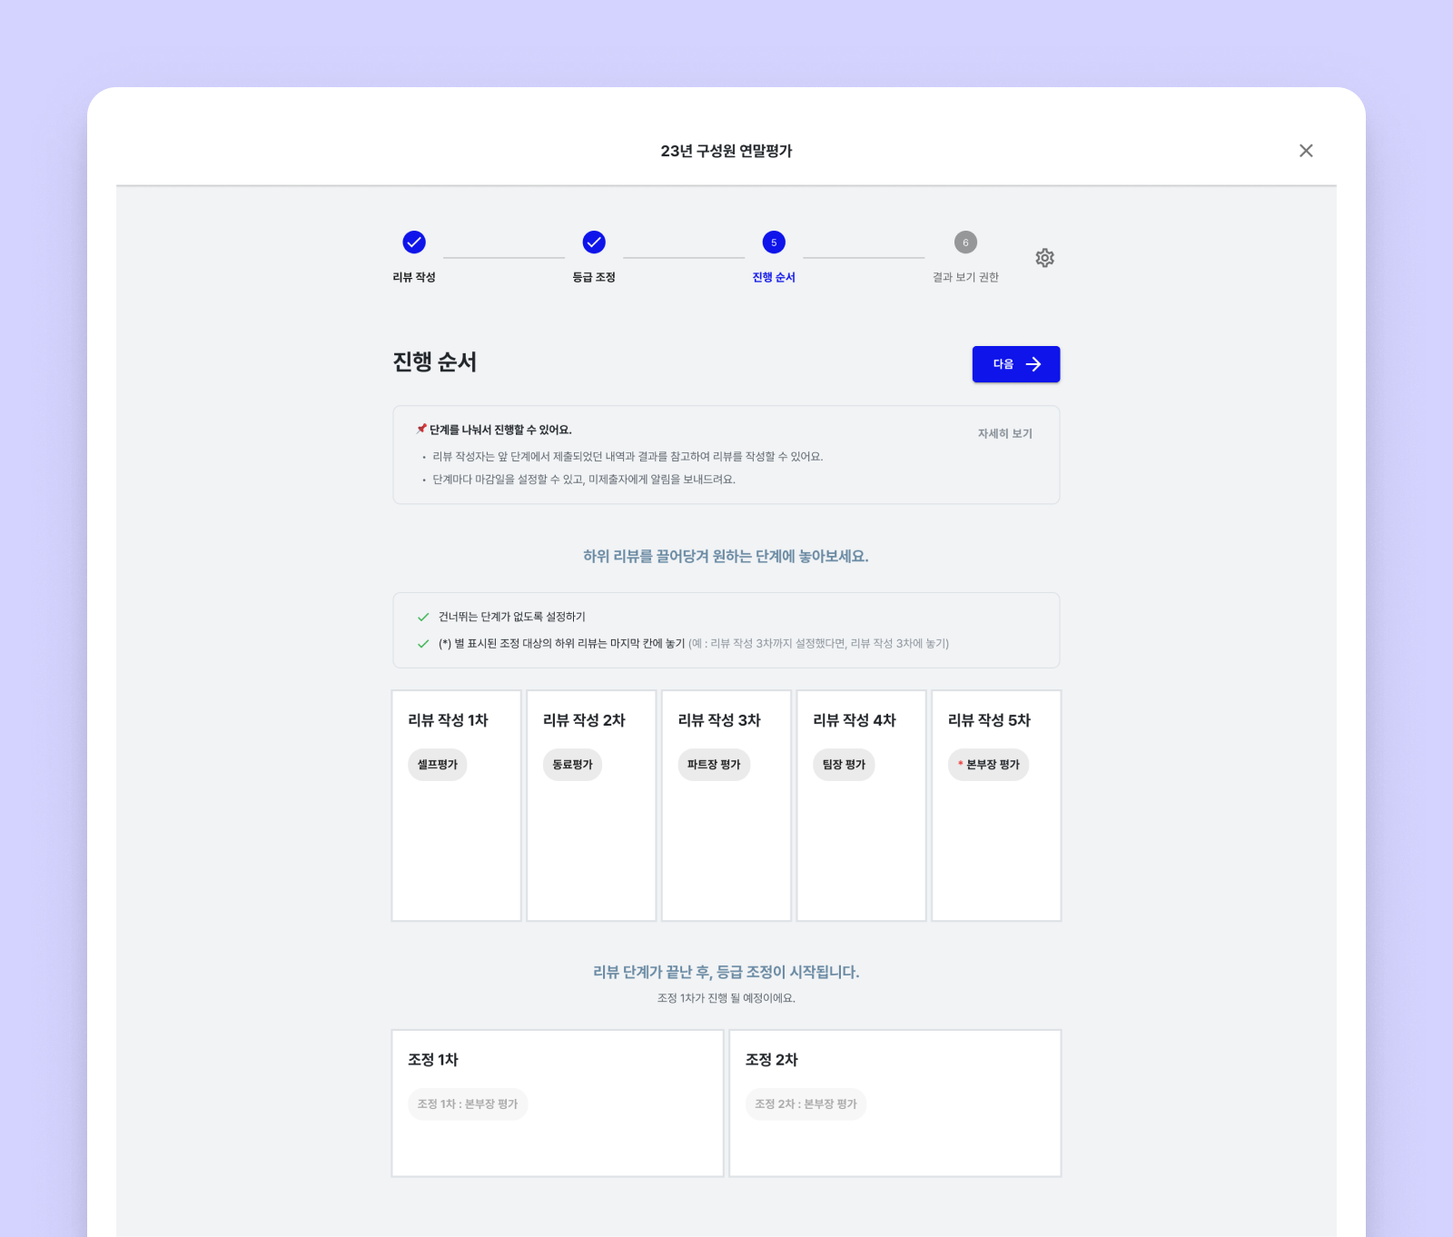Click the 조정 2차 : 본부장 평가 chip
The height and width of the screenshot is (1237, 1453).
(x=806, y=1104)
